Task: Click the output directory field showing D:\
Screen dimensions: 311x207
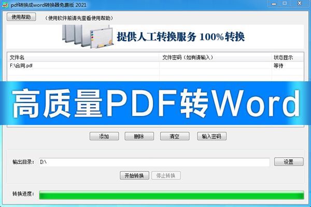Action: (x=154, y=162)
